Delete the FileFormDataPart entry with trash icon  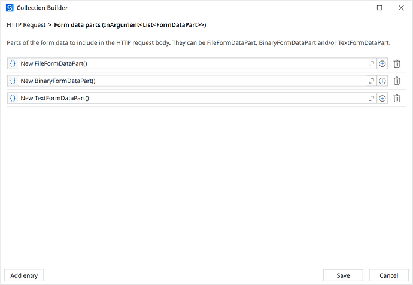(397, 63)
